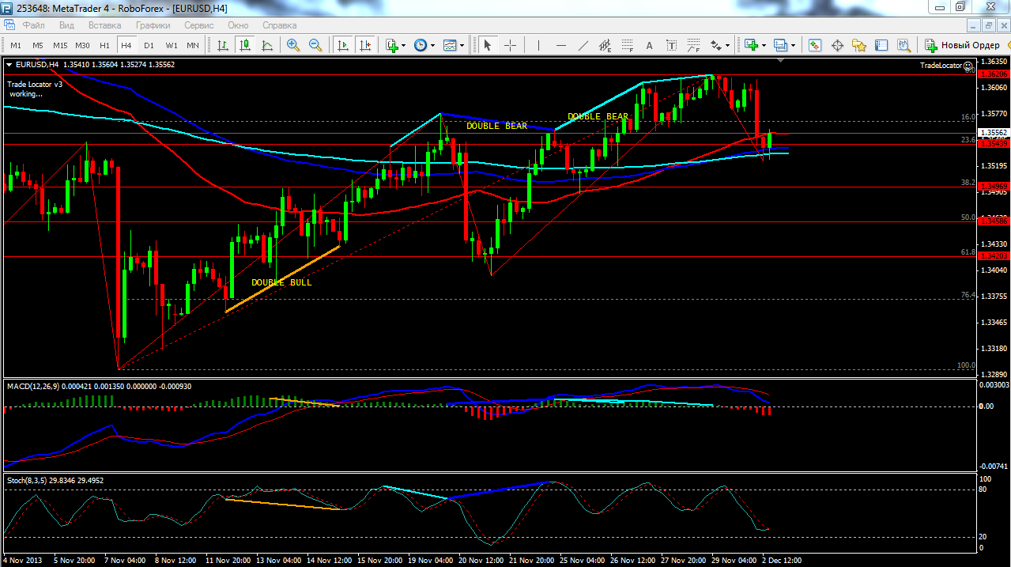This screenshot has height=567, width=1011.
Task: Click the DOUBLE BULL chart label
Action: 281,282
